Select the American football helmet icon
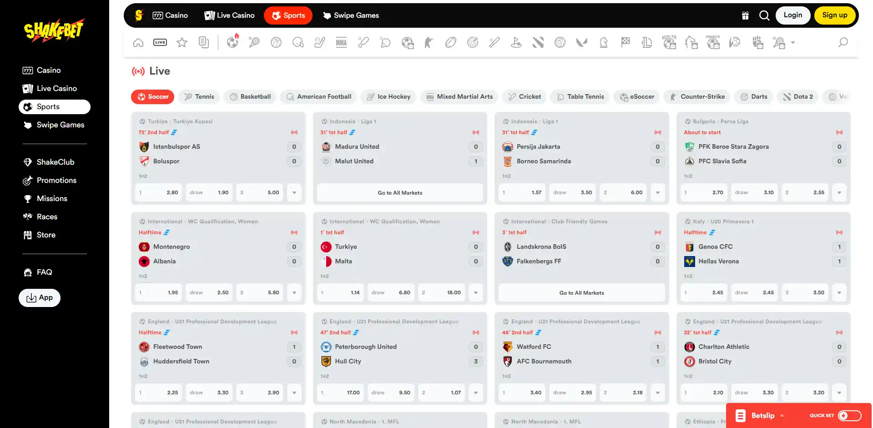 tap(298, 43)
